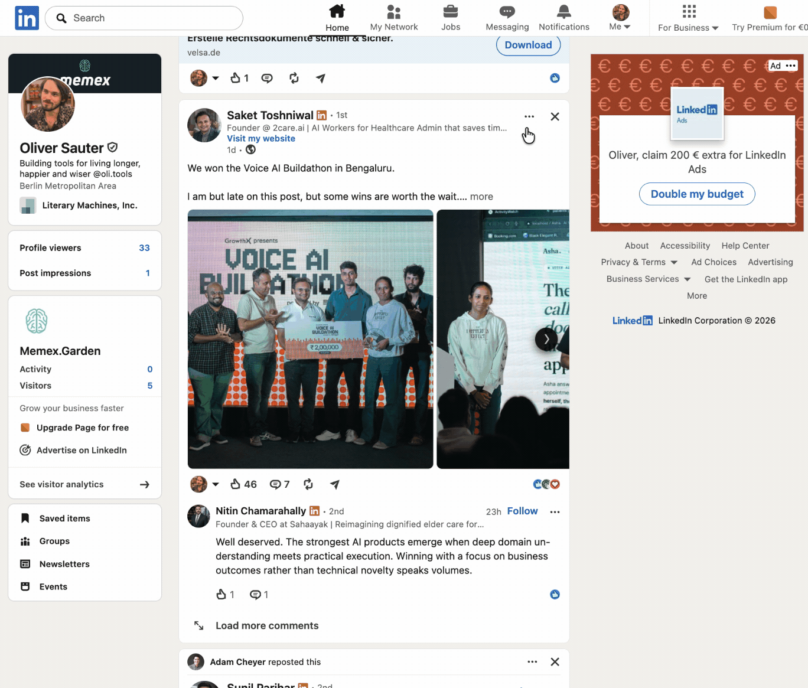Like Nitin Chamarahally's comment

click(x=225, y=595)
